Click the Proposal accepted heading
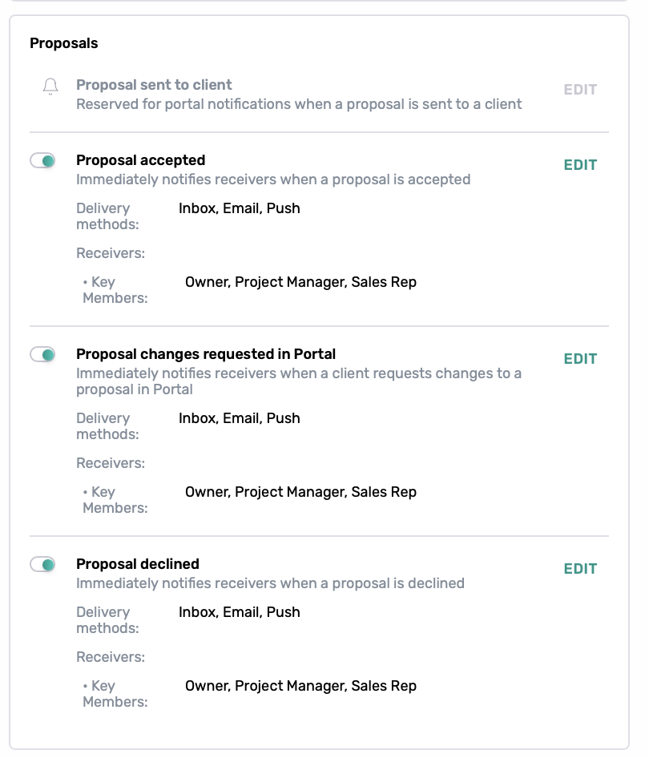 (x=141, y=160)
